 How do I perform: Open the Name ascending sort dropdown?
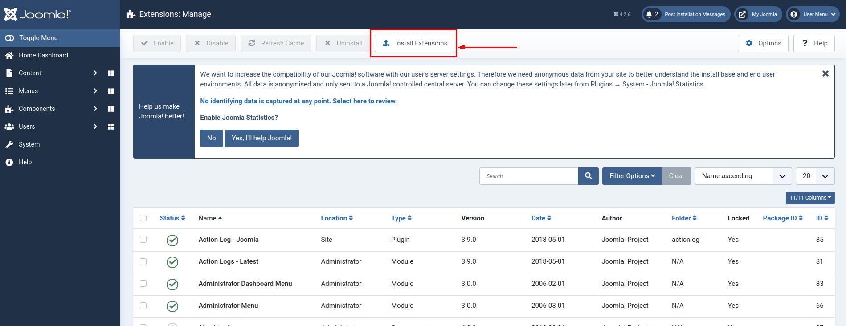pos(743,176)
